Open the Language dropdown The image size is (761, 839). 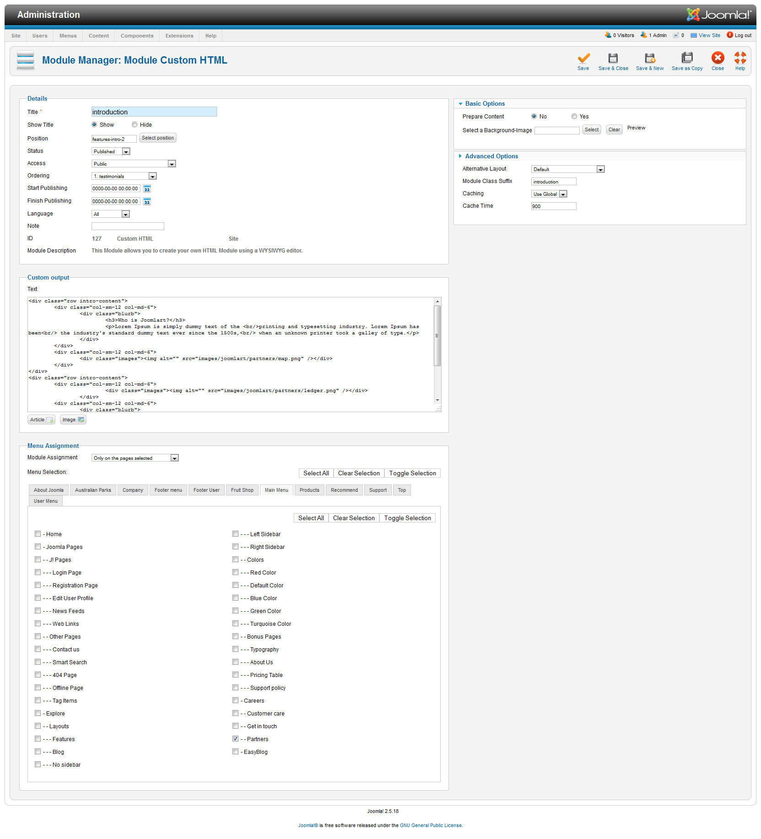pos(111,214)
